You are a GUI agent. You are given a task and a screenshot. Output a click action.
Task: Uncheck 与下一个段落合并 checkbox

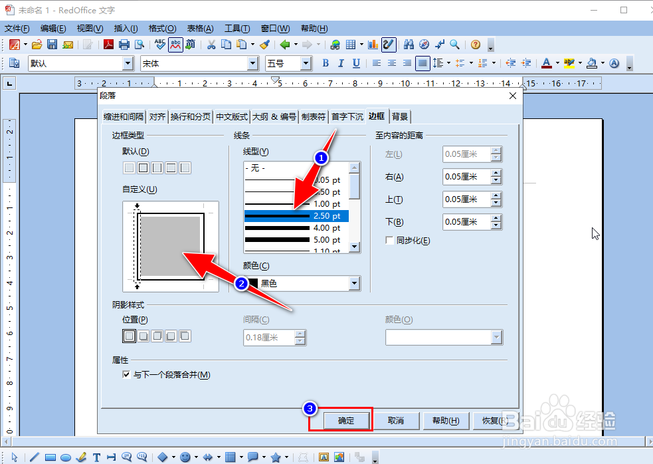[126, 374]
